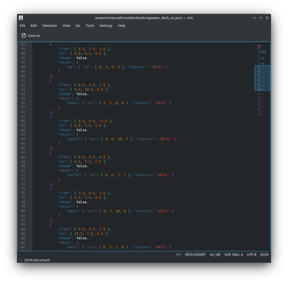Click the false value on line 46
288x283 pixels.
coord(82,58)
